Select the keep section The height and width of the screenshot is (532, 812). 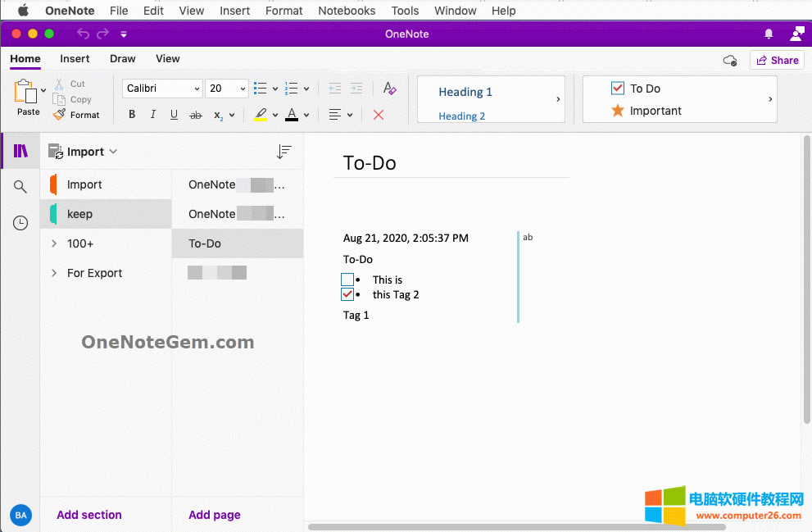tap(79, 214)
